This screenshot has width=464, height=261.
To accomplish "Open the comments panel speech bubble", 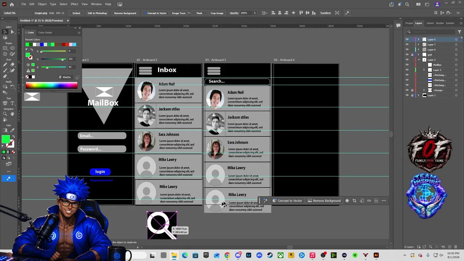I will coord(398,25).
